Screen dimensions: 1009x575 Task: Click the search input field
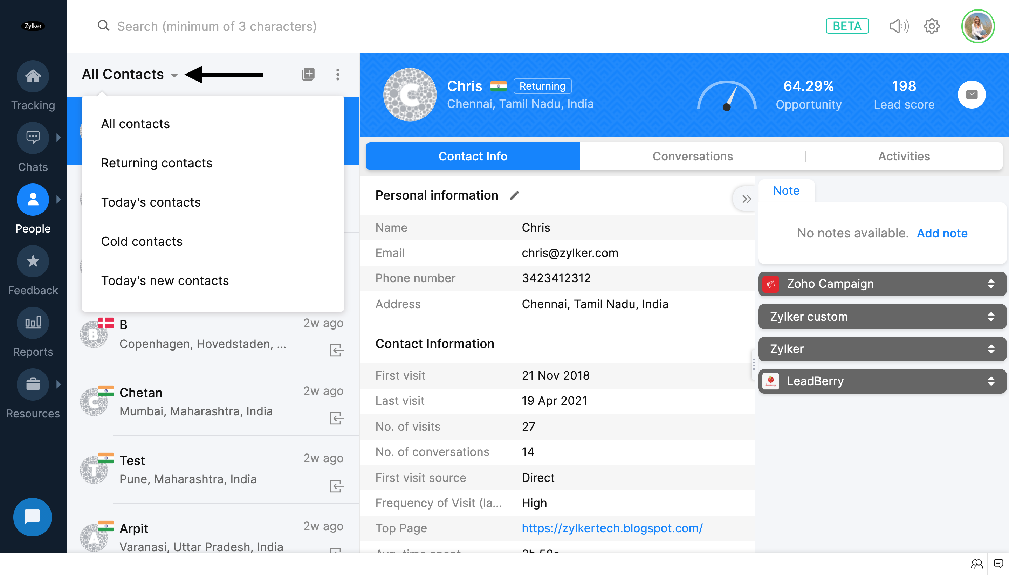pyautogui.click(x=217, y=27)
